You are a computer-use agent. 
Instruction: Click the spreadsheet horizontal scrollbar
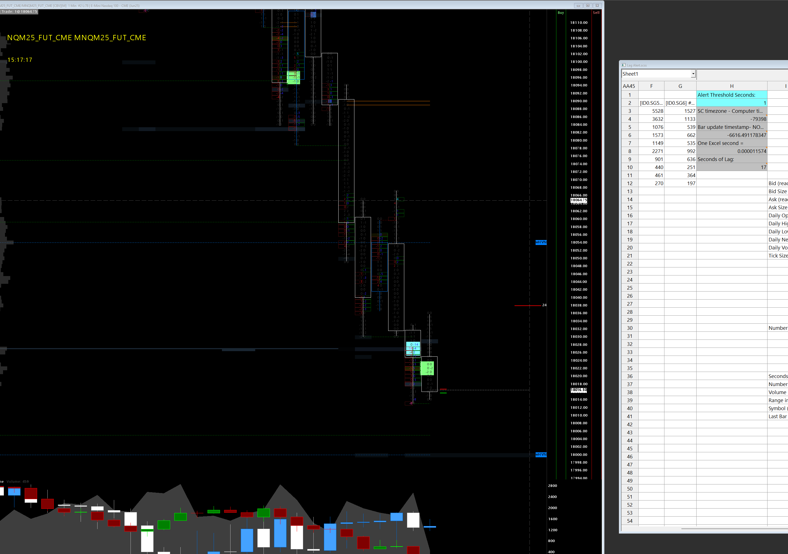tap(735, 529)
